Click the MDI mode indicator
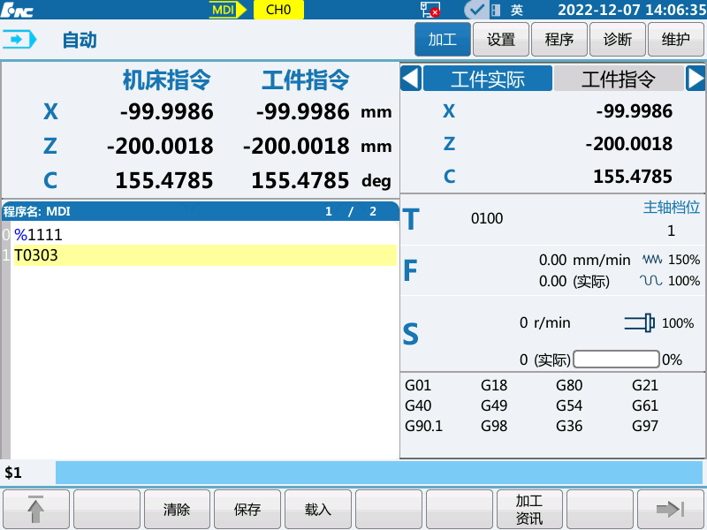This screenshot has height=530, width=707. 223,10
